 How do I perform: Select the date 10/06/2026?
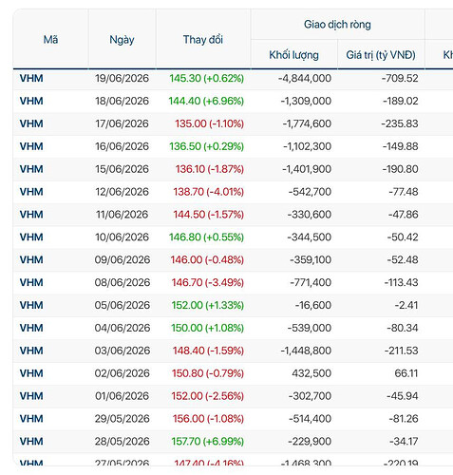tap(122, 237)
